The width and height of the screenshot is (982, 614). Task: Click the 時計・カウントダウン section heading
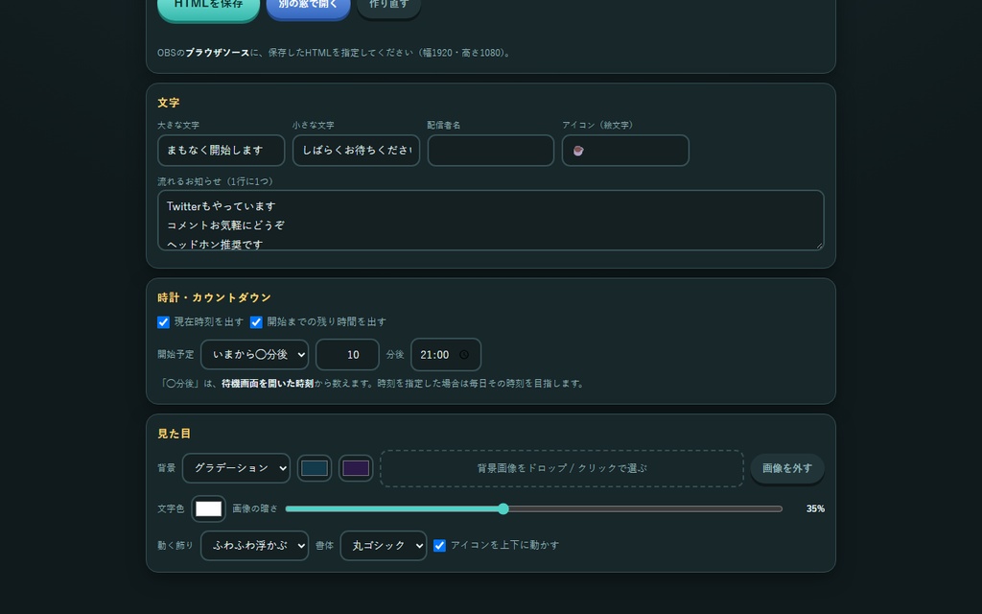[214, 297]
